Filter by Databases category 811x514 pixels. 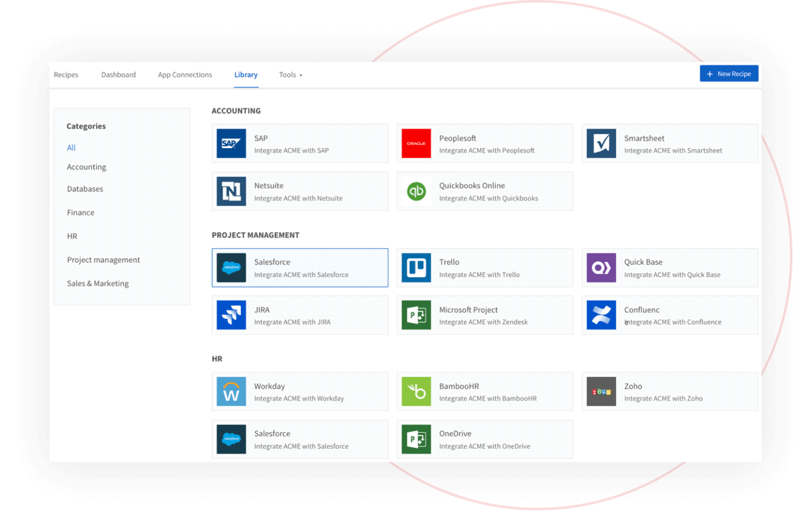click(85, 189)
